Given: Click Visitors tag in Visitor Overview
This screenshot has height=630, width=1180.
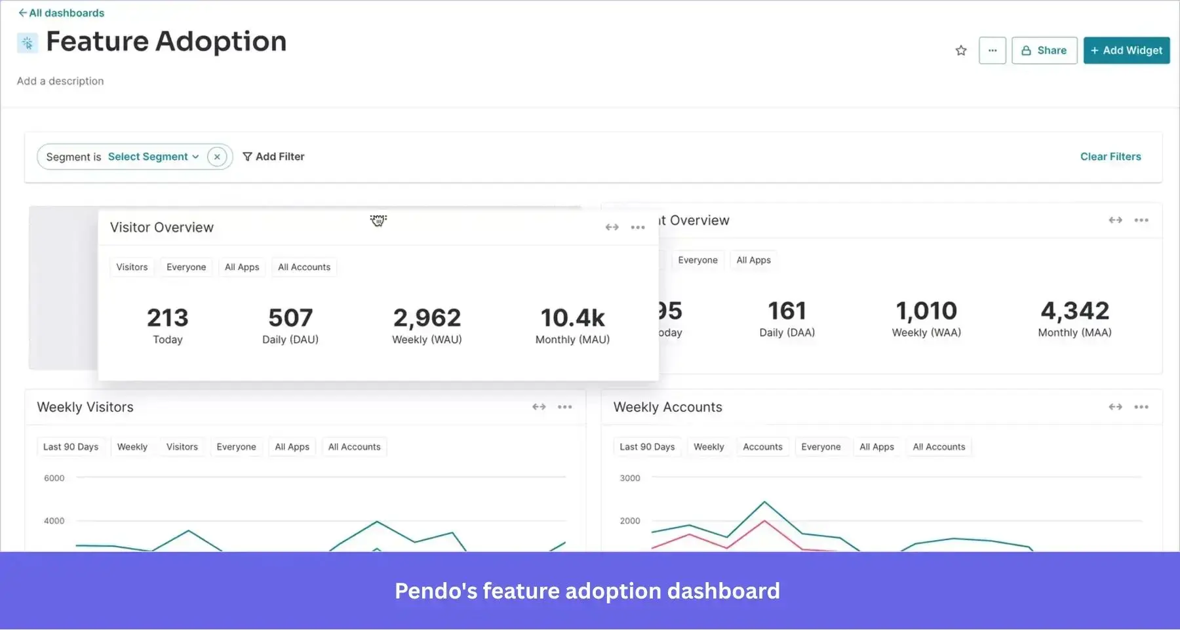Looking at the screenshot, I should click(x=132, y=267).
